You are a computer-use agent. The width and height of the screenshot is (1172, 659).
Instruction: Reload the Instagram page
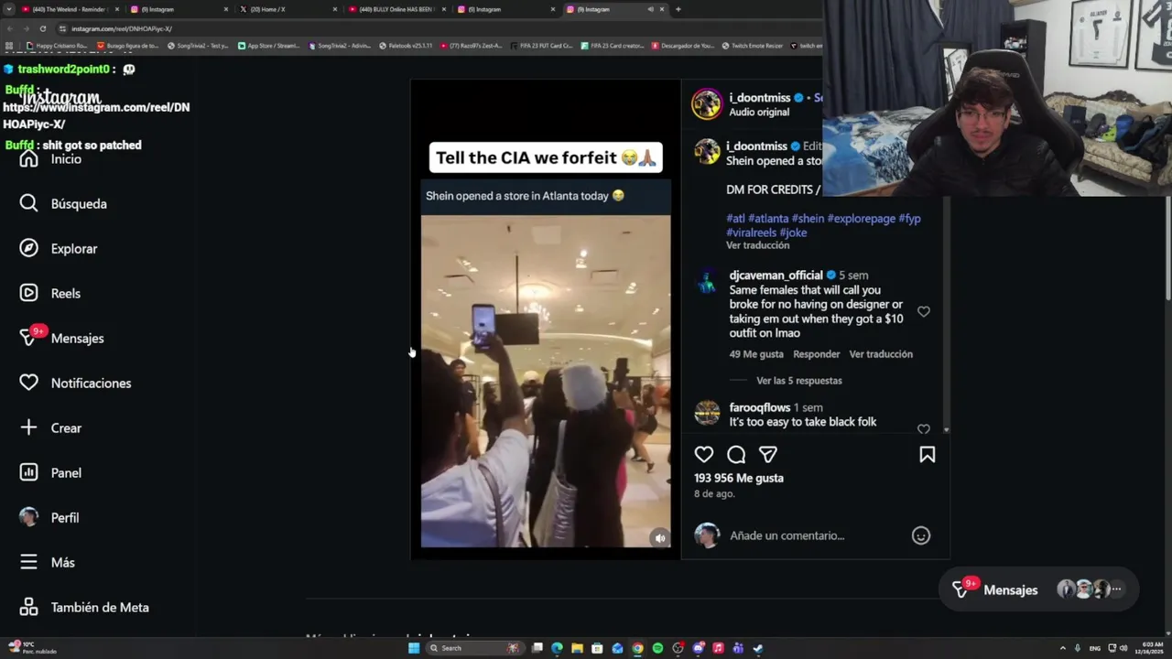[x=42, y=28]
